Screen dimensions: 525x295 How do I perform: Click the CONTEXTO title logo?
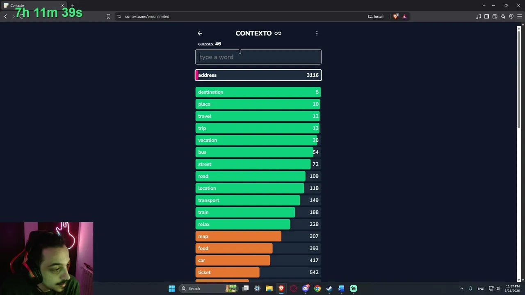click(x=258, y=33)
